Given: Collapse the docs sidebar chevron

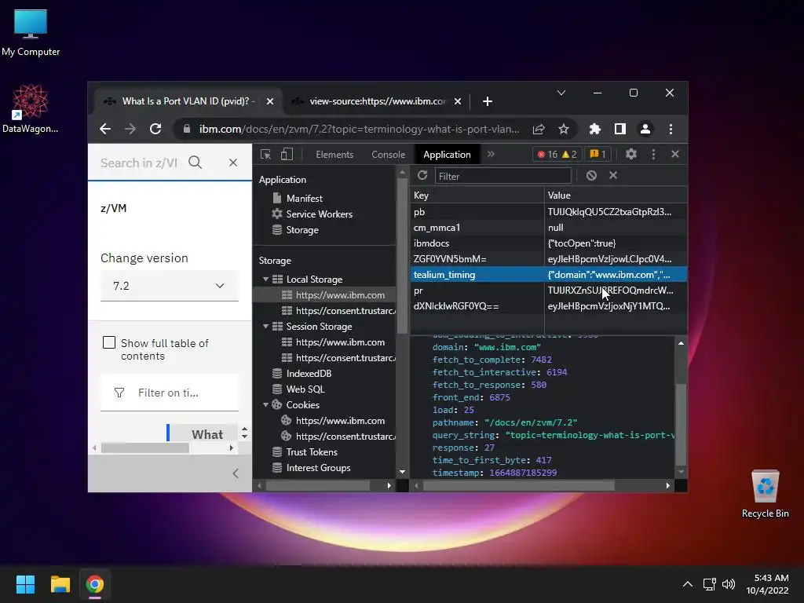Looking at the screenshot, I should click(236, 473).
